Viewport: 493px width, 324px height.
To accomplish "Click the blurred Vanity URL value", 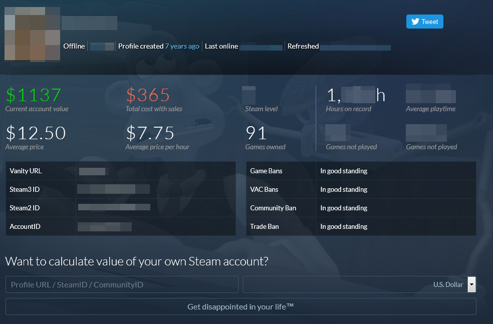I will pos(94,171).
